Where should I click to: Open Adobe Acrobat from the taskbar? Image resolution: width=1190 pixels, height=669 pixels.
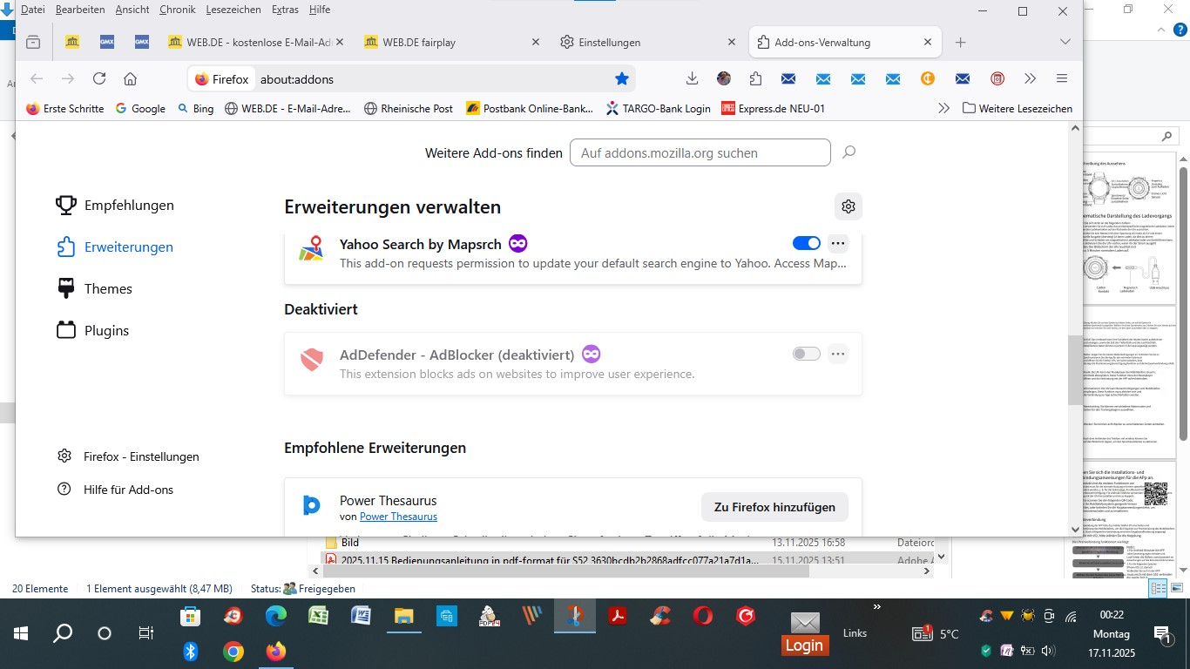(x=618, y=617)
